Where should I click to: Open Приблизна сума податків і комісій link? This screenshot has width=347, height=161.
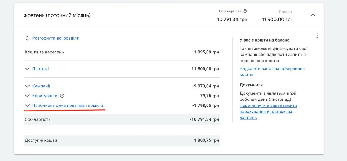(x=68, y=105)
